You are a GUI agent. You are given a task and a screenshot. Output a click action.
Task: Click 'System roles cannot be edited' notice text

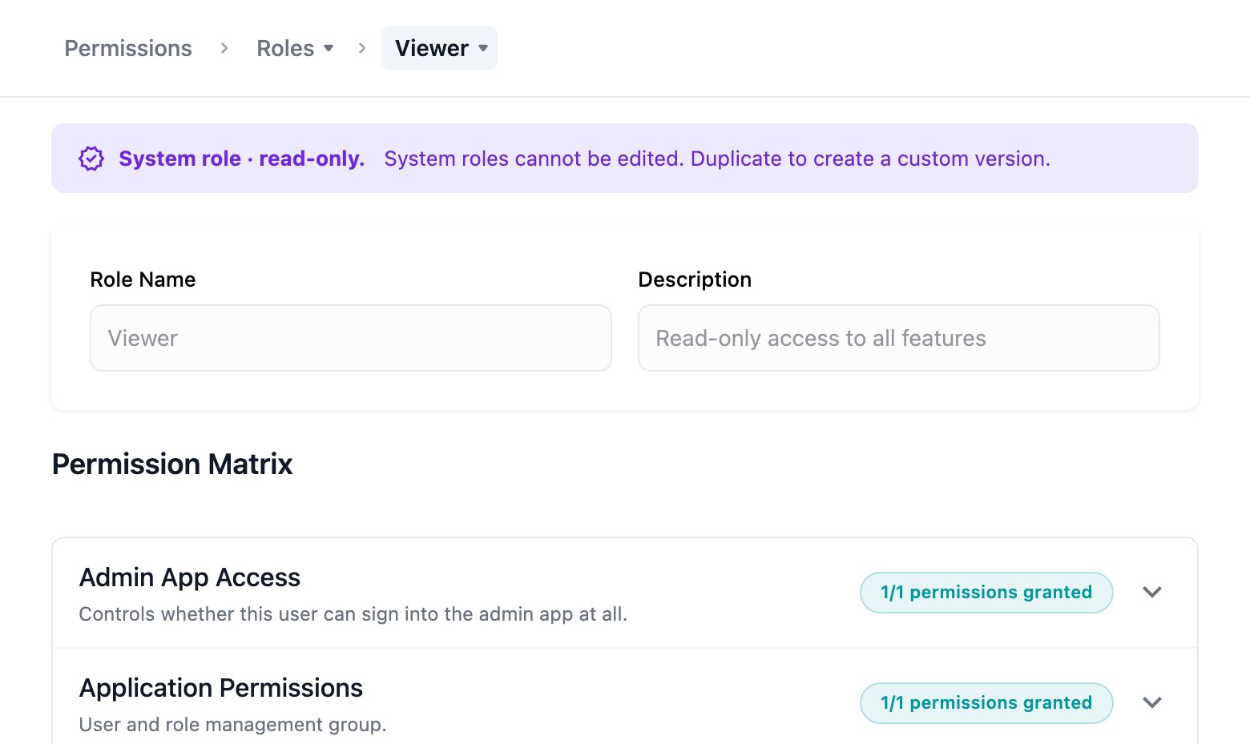click(x=717, y=159)
